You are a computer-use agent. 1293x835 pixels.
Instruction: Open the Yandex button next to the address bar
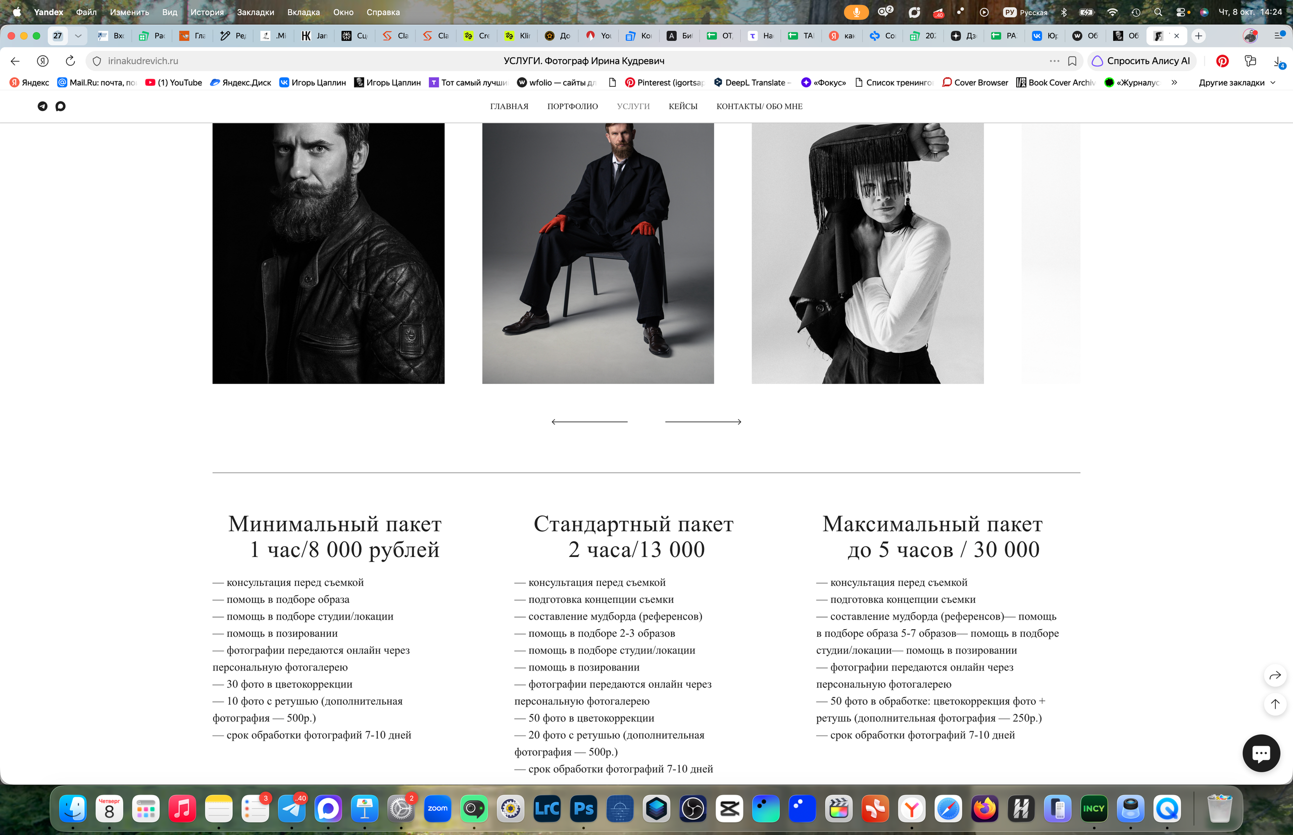43,61
